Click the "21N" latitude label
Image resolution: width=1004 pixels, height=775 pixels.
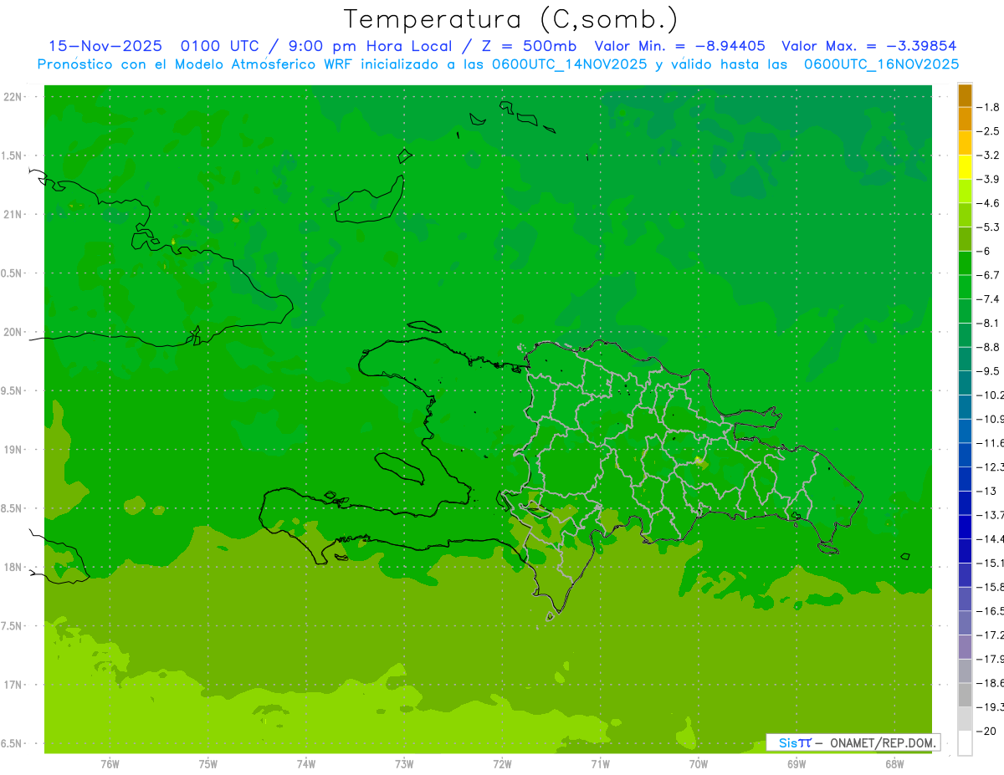[13, 214]
